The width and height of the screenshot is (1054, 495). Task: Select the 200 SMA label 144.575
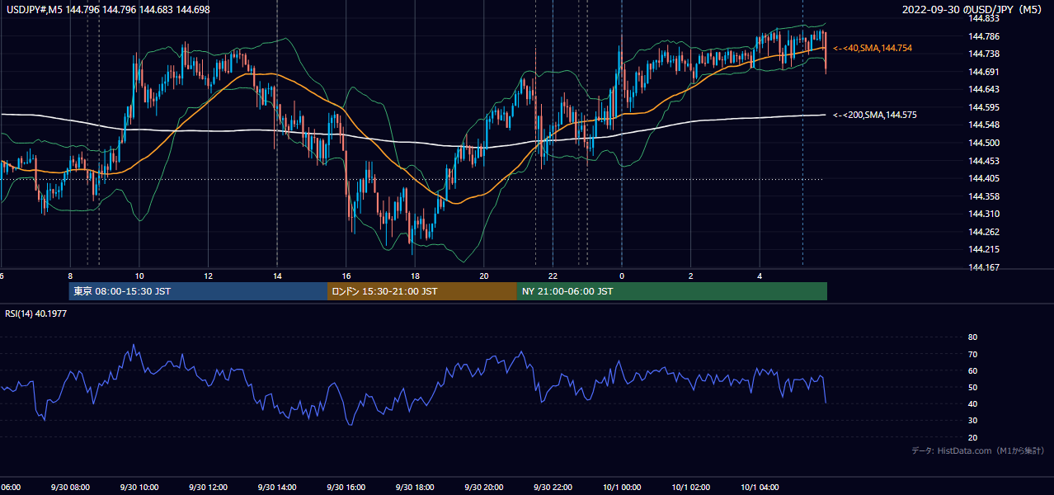pos(875,115)
